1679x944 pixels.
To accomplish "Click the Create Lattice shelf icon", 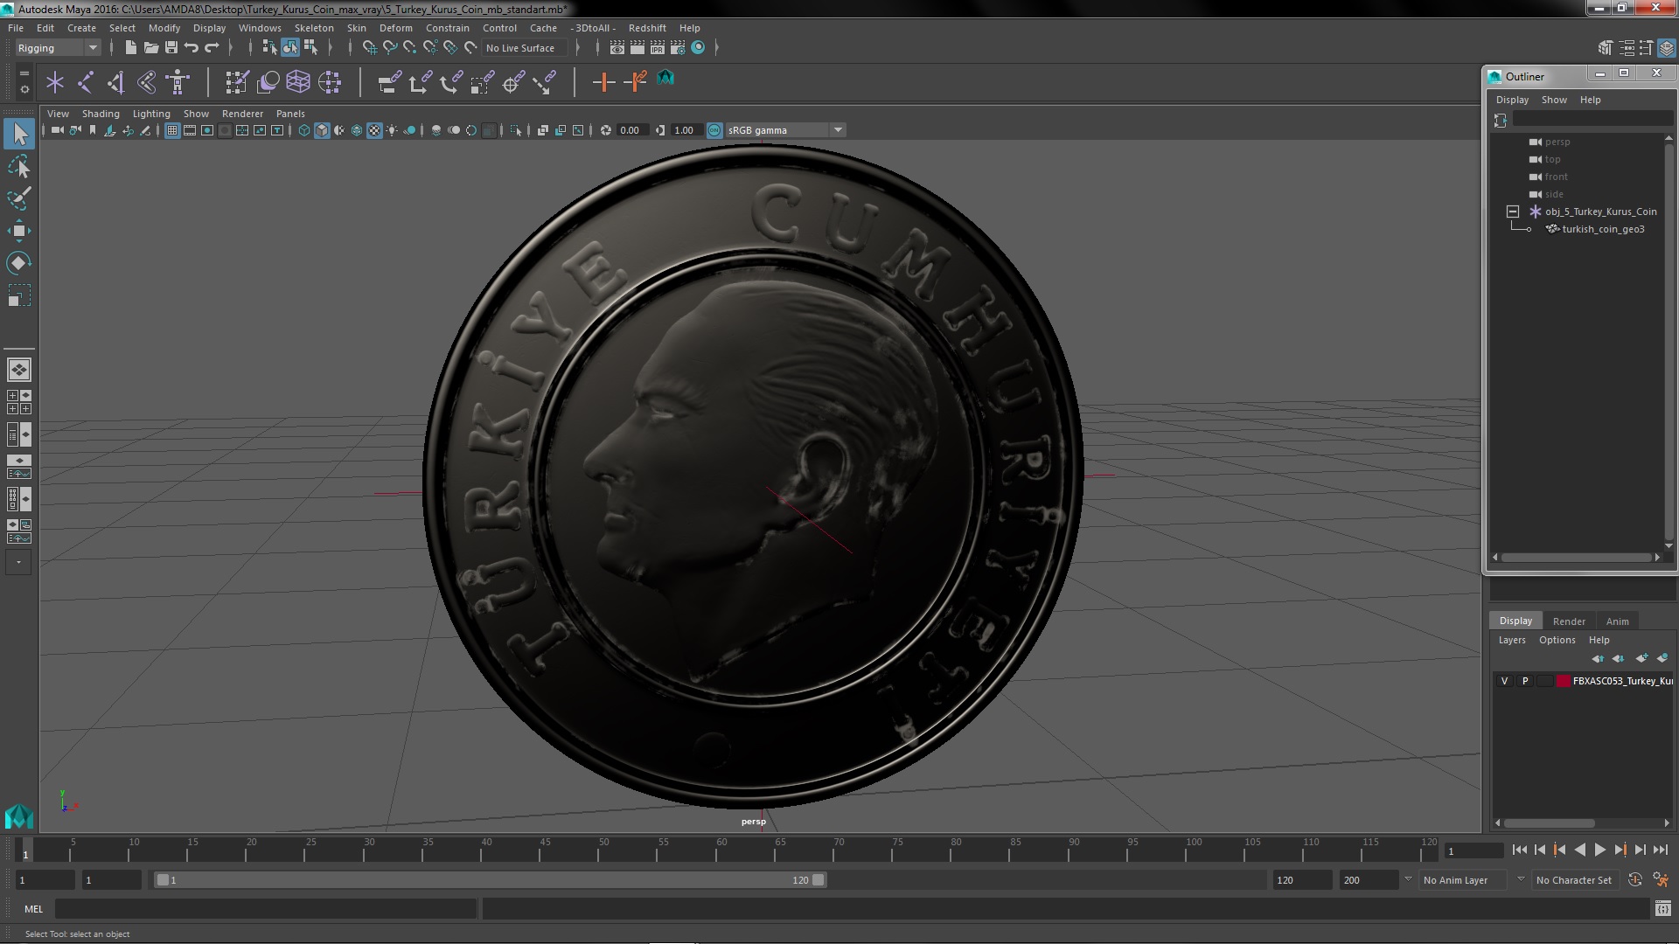I will [298, 82].
